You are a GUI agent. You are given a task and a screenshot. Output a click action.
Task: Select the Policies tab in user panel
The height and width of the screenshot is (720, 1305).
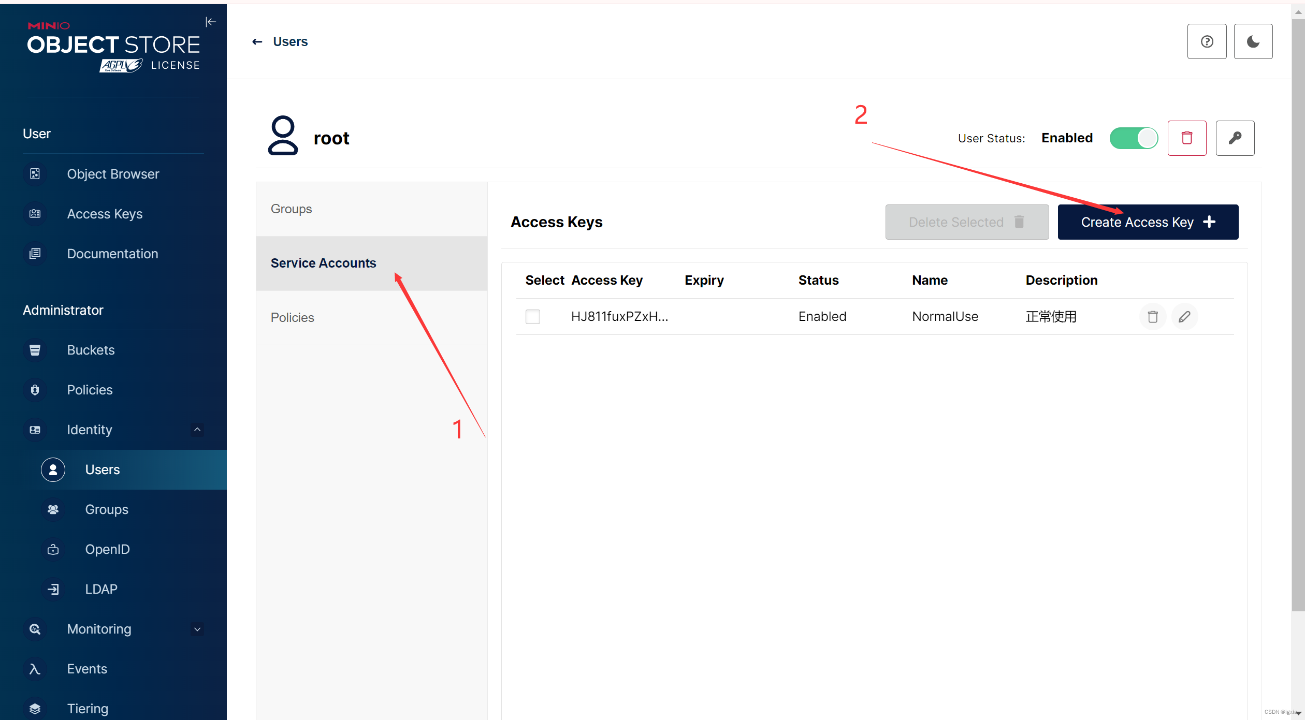293,317
